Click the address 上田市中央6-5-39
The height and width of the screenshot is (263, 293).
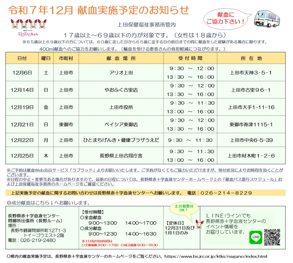251,140
